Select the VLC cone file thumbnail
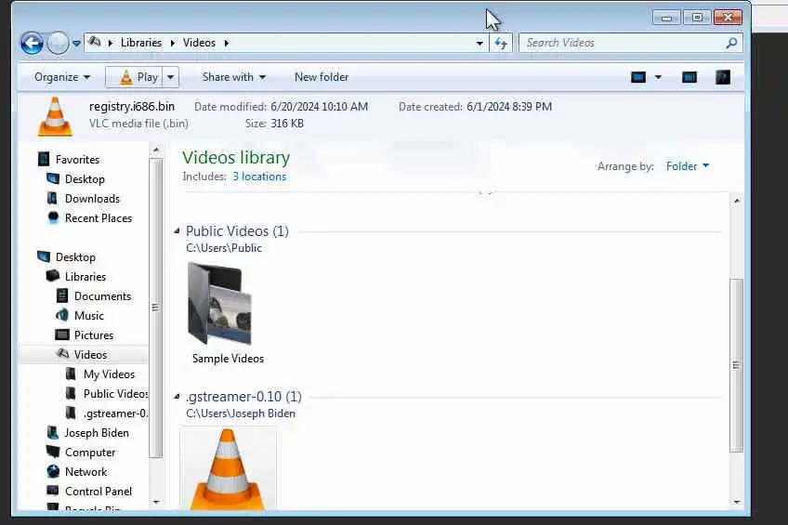The image size is (788, 525). tap(228, 468)
